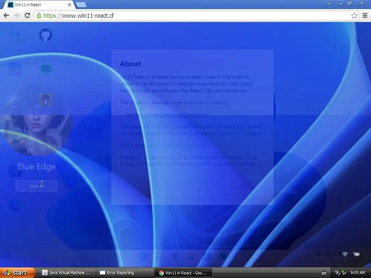Viewport: 371px width, 278px height.
Task: Click the Sign in button
Action: [x=36, y=186]
